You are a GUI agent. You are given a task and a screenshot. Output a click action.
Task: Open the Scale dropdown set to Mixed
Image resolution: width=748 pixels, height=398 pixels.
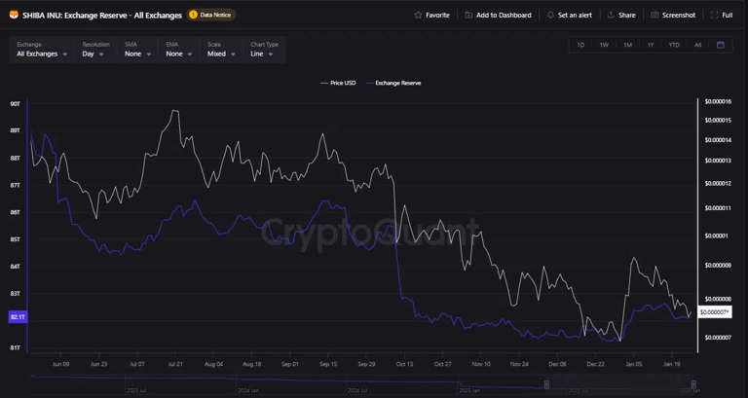(221, 50)
